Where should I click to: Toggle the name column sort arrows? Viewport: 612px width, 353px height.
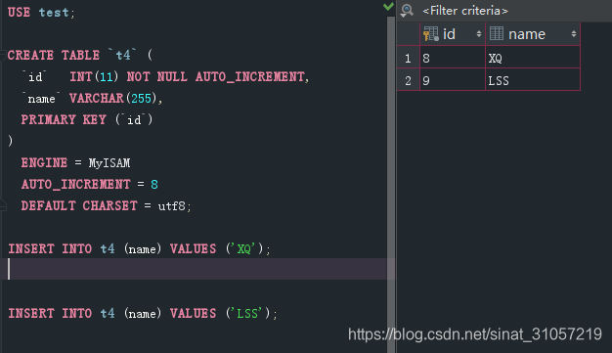574,34
